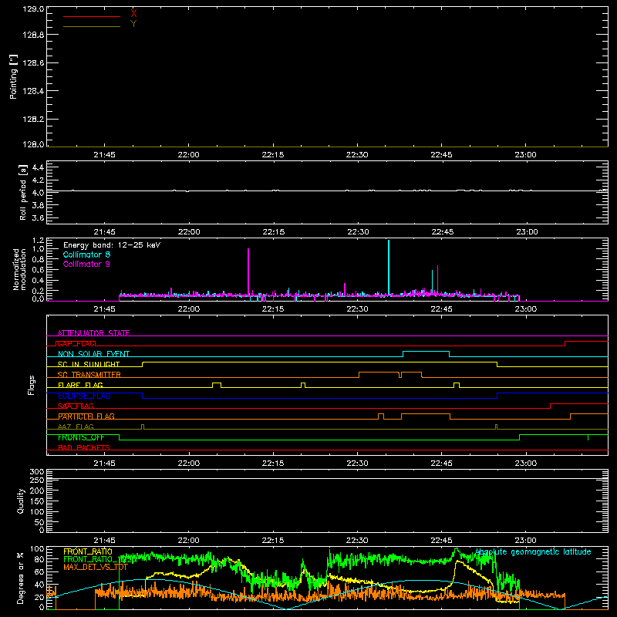
Task: Select the Pointing axis title
Action: click(14, 77)
